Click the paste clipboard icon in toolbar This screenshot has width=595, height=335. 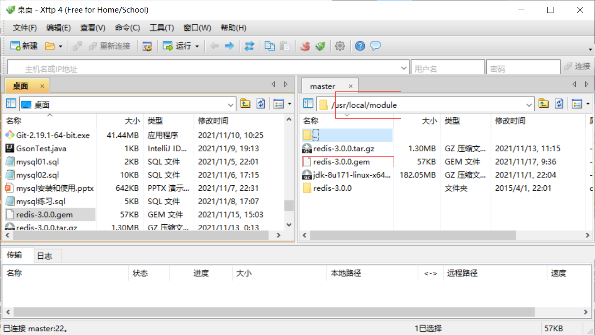click(x=284, y=46)
